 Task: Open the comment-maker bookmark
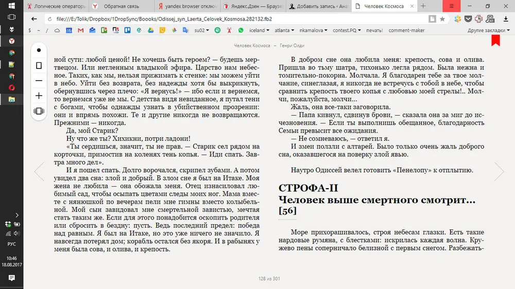(x=406, y=30)
